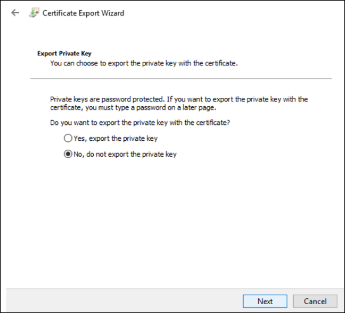Click the 'You can choose to export' subtitle
Viewport: 345px width, 313px height.
(144, 63)
